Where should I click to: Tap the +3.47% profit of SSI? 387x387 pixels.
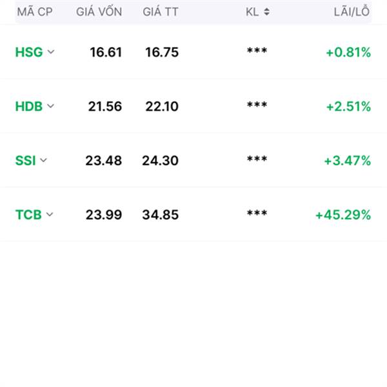click(347, 161)
